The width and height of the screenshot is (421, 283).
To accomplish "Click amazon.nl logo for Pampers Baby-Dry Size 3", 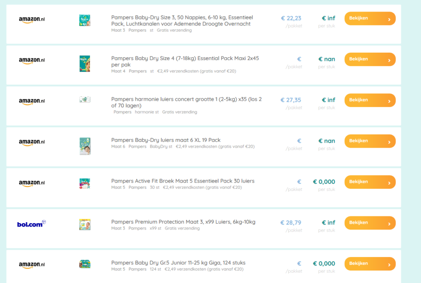I will pos(32,19).
